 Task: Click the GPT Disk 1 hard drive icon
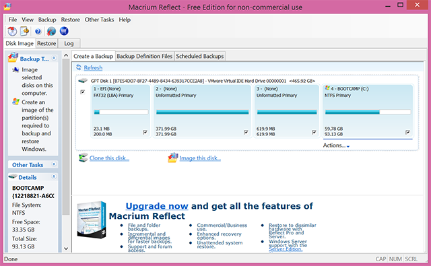[x=83, y=81]
